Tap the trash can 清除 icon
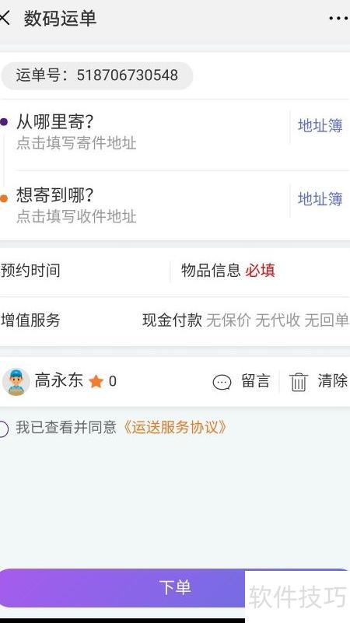350x623 pixels. pyautogui.click(x=298, y=382)
